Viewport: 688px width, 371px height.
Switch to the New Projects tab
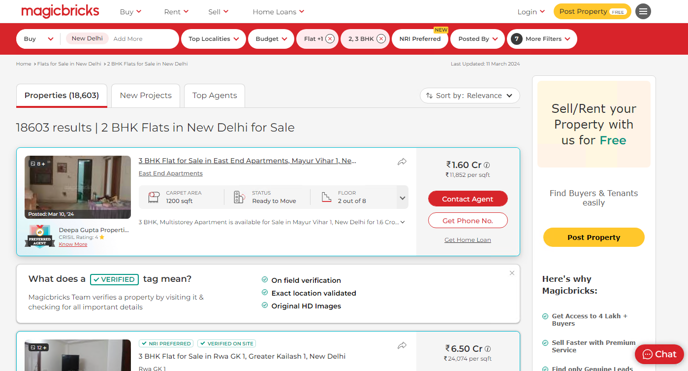[146, 96]
